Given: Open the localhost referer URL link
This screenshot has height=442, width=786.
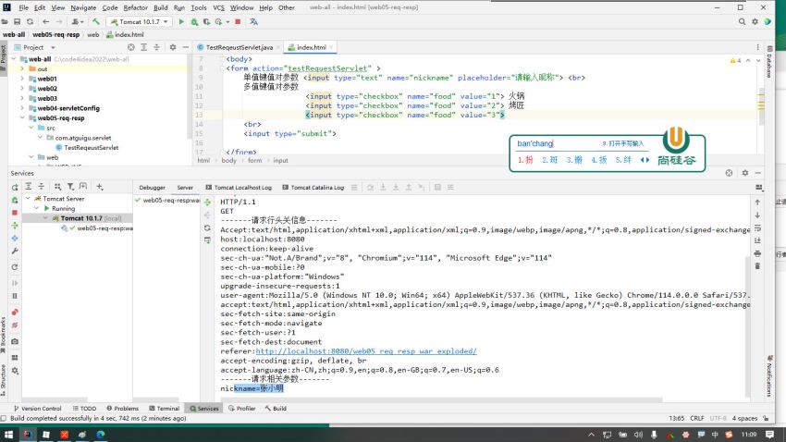Looking at the screenshot, I should pos(365,351).
